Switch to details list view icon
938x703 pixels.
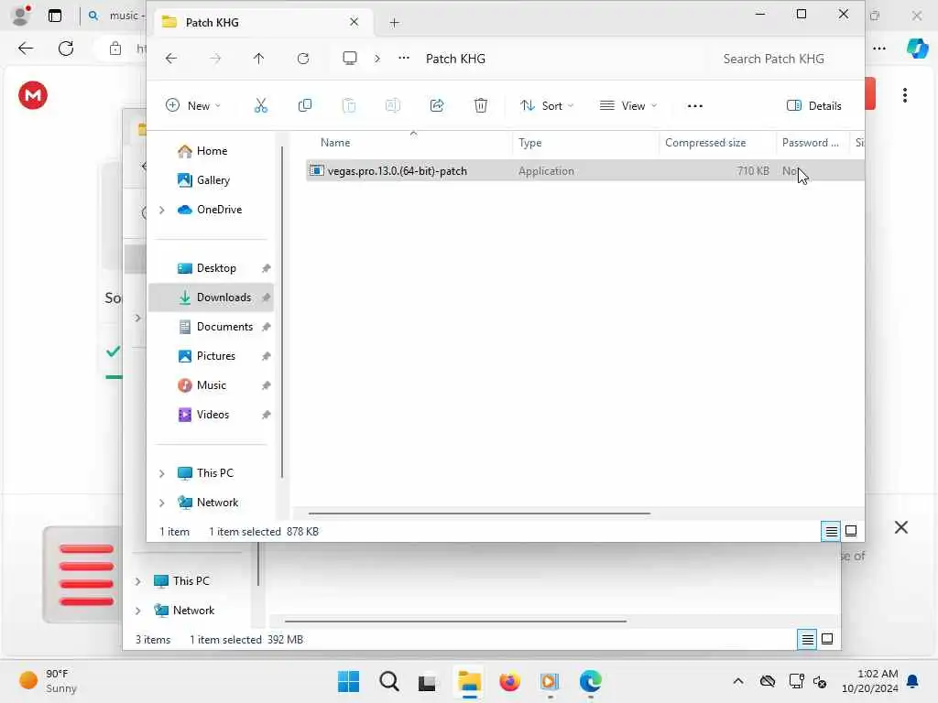point(831,531)
